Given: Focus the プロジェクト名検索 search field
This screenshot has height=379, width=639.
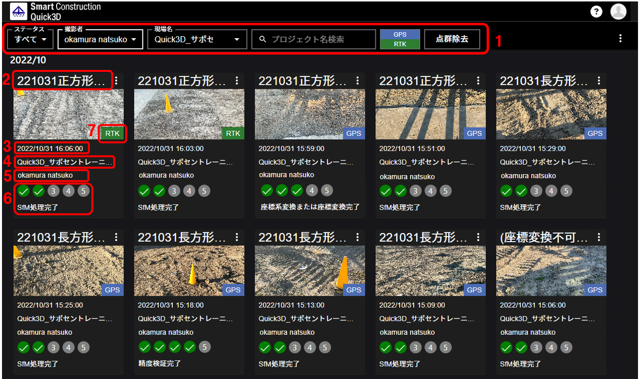Looking at the screenshot, I should (x=314, y=39).
